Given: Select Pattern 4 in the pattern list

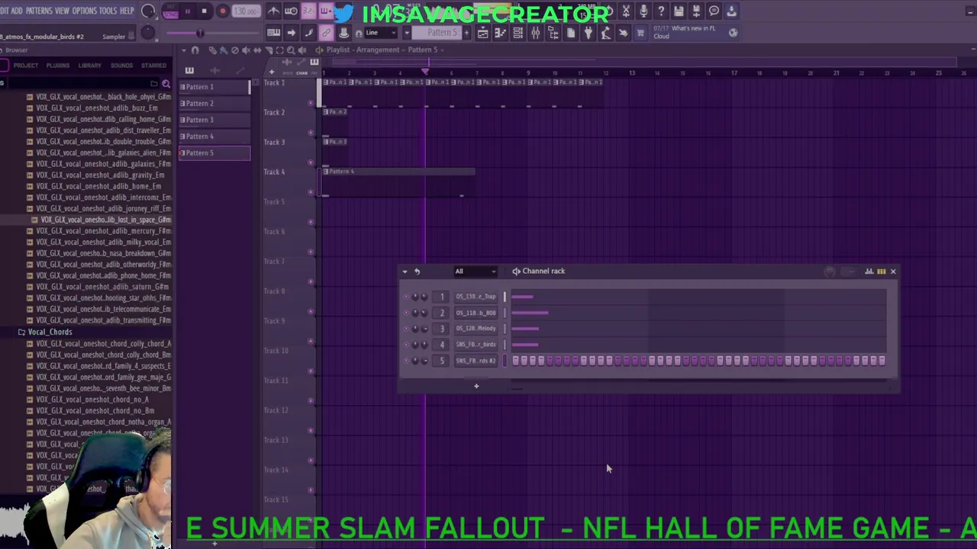Looking at the screenshot, I should [x=214, y=136].
